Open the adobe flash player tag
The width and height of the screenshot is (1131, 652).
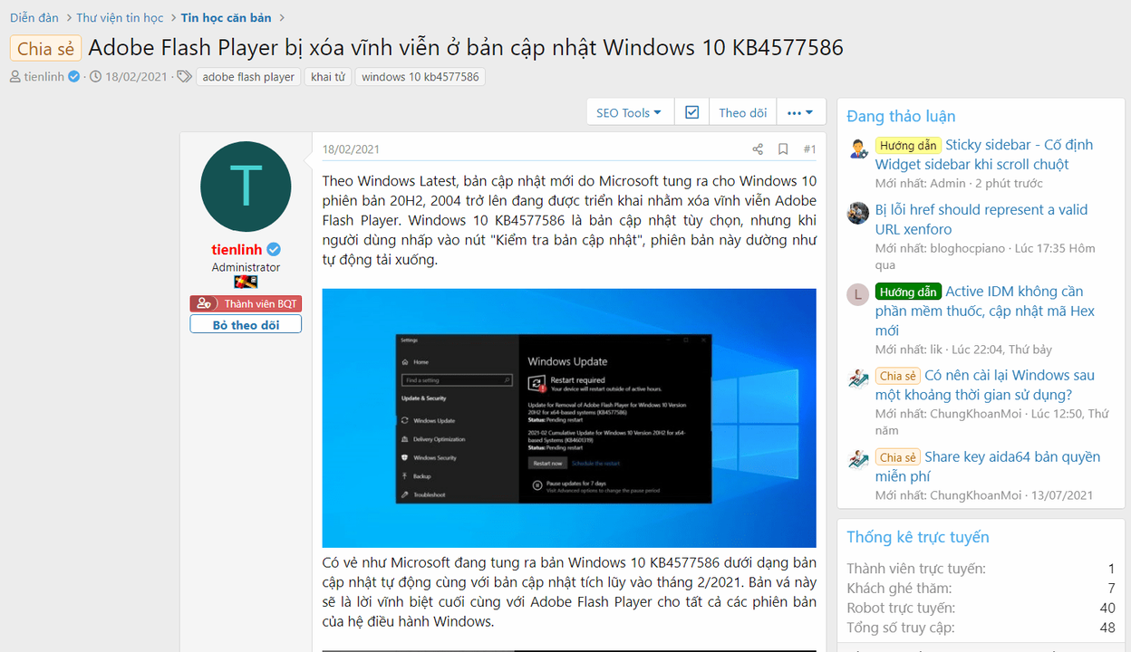click(248, 77)
